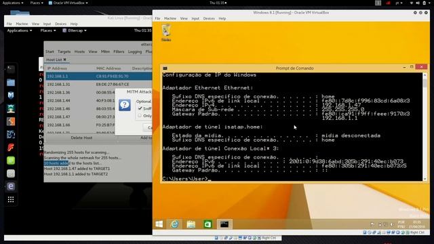Viewport: 434px width, 244px height.
Task: Open Ettercap Targets menu
Action: tap(64, 52)
